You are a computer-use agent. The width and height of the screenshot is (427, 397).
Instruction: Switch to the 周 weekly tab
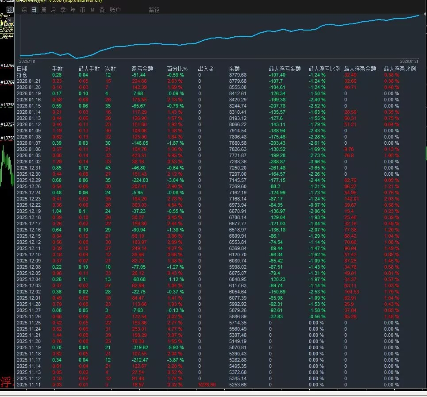coord(43,10)
